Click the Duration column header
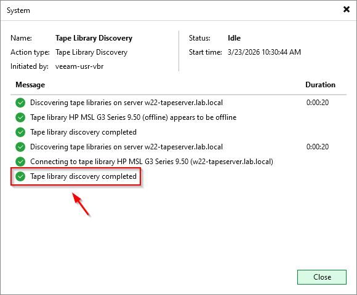The width and height of the screenshot is (357, 295). point(320,85)
